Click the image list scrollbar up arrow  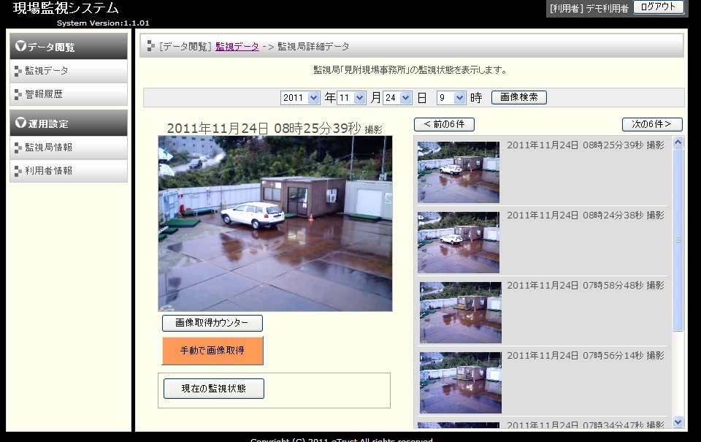click(x=678, y=142)
